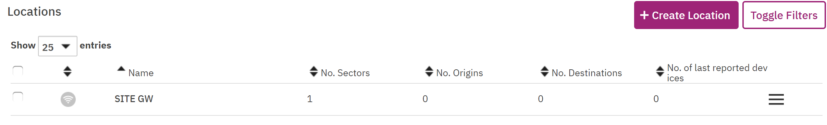Image resolution: width=827 pixels, height=125 pixels.
Task: Click the No. Destinations header text
Action: (587, 73)
